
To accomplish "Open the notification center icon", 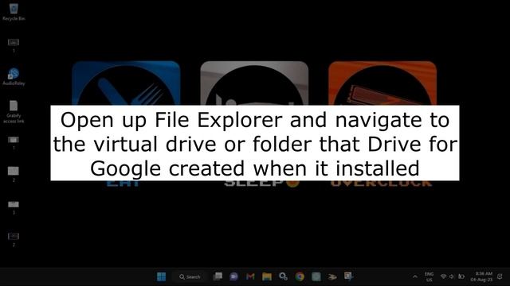I will pyautogui.click(x=500, y=276).
